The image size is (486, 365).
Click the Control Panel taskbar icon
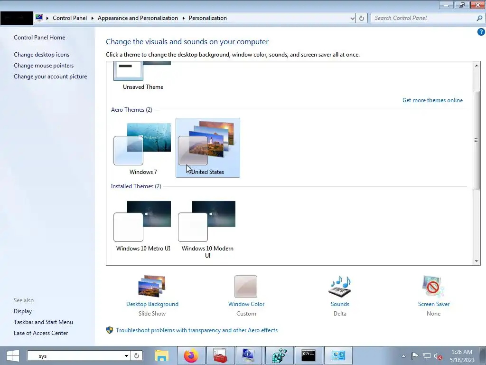pos(338,355)
